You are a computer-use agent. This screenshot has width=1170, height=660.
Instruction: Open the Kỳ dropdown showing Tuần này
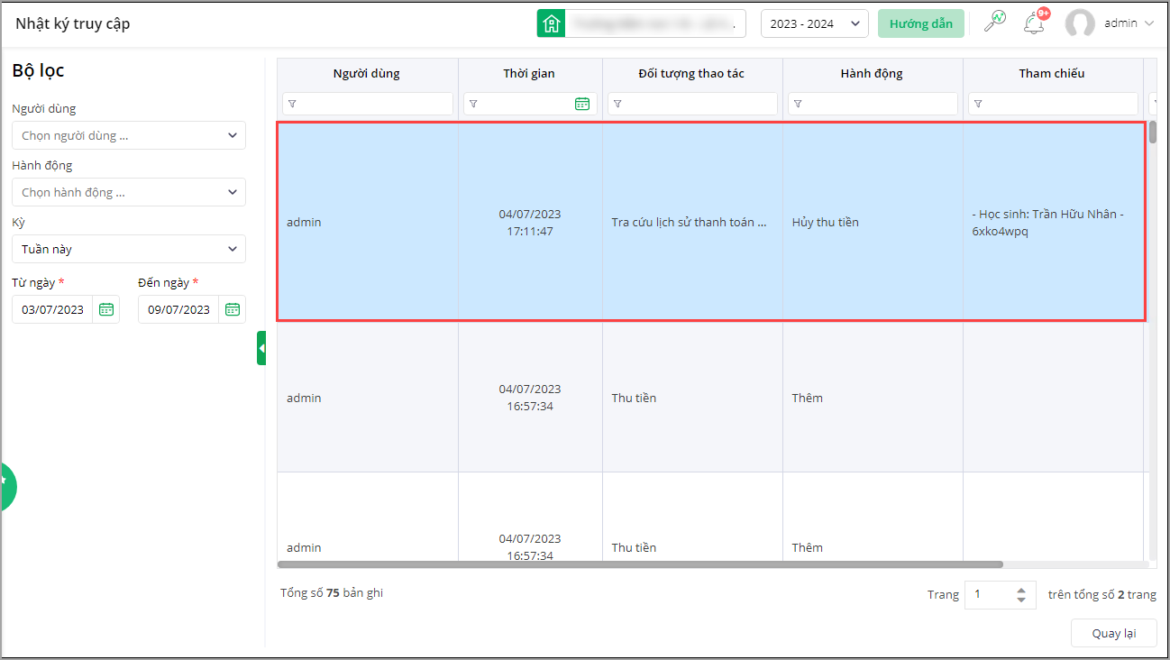[x=129, y=249]
